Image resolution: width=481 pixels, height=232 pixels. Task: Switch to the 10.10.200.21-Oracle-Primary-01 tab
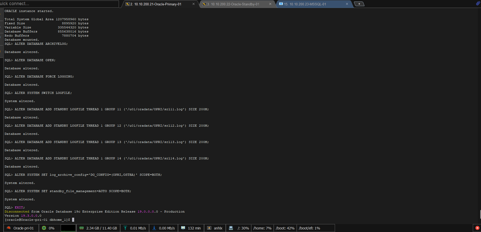(156, 4)
